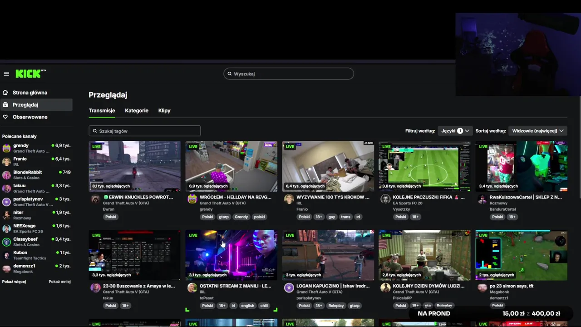Click gtarp tag under grendy stream
This screenshot has height=327, width=581.
[224, 217]
